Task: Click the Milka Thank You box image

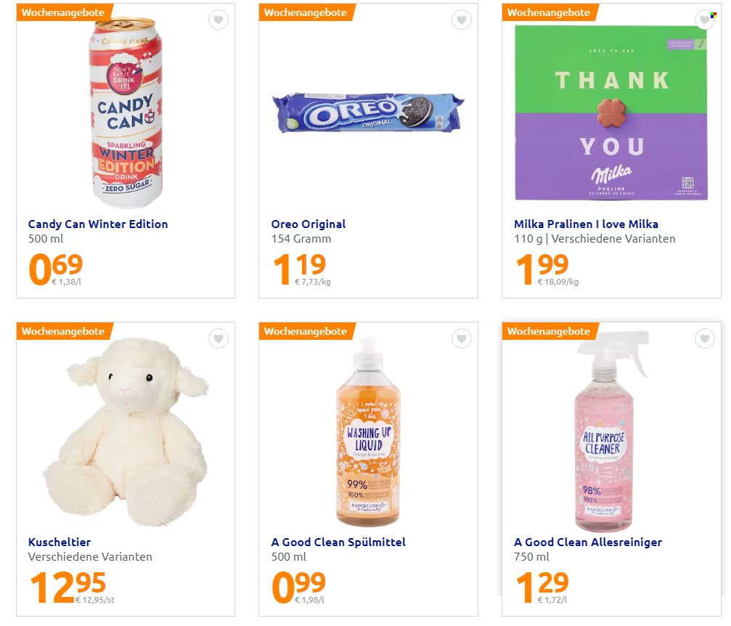Action: tap(610, 113)
